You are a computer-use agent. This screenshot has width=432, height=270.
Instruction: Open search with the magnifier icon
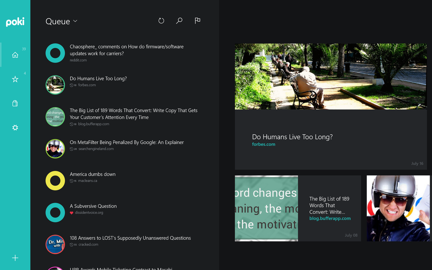[x=179, y=21]
